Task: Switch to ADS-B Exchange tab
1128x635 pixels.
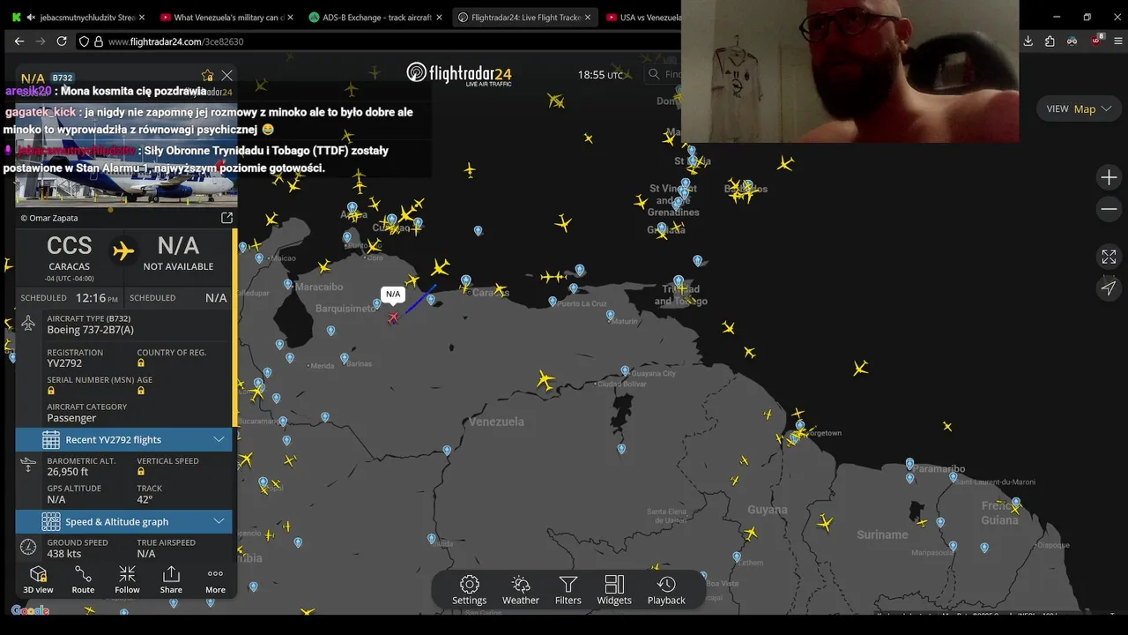Action: [x=377, y=18]
